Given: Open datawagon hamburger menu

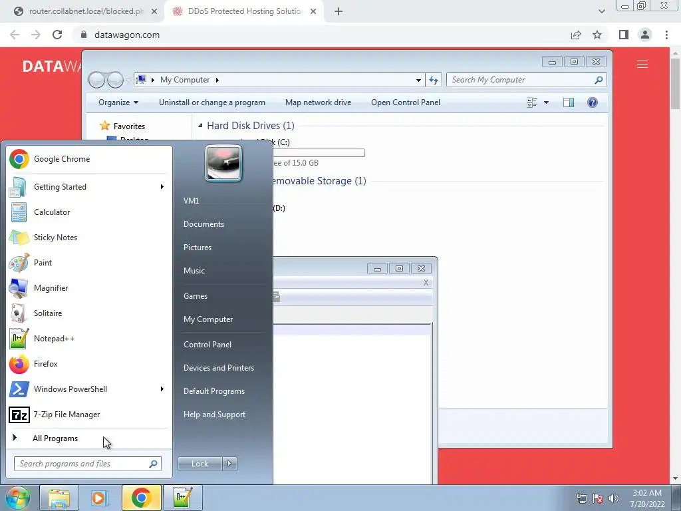Looking at the screenshot, I should 642,65.
